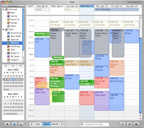Select the 7:00 PM EGS event

(117, 102)
